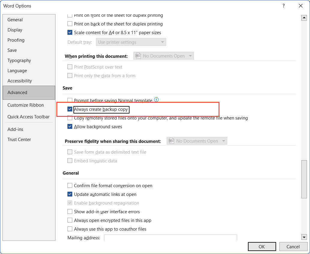
Task: Go to the Add-ins category
Action: 29,129
